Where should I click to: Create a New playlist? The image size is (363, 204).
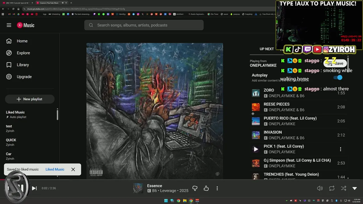[x=29, y=99]
